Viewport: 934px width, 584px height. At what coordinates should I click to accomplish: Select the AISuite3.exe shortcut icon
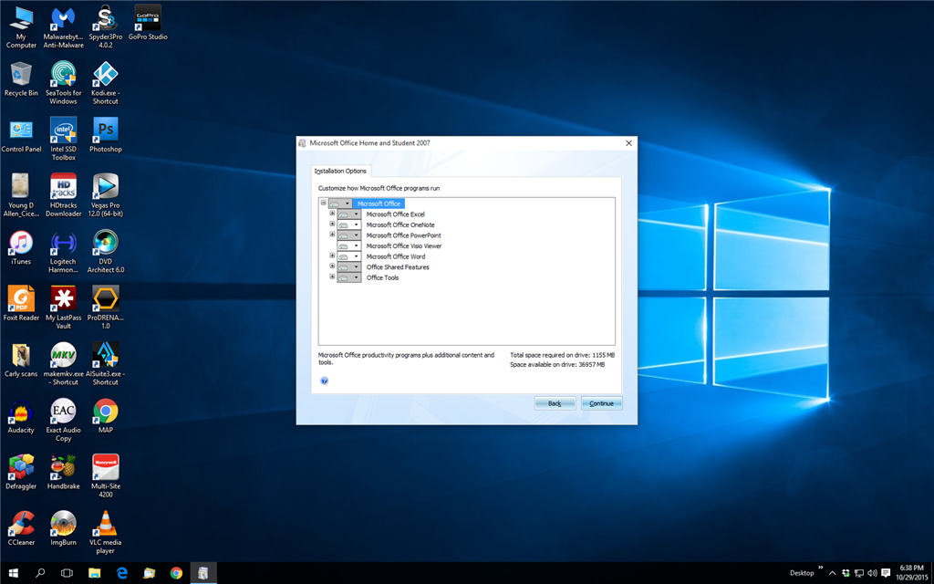(106, 355)
